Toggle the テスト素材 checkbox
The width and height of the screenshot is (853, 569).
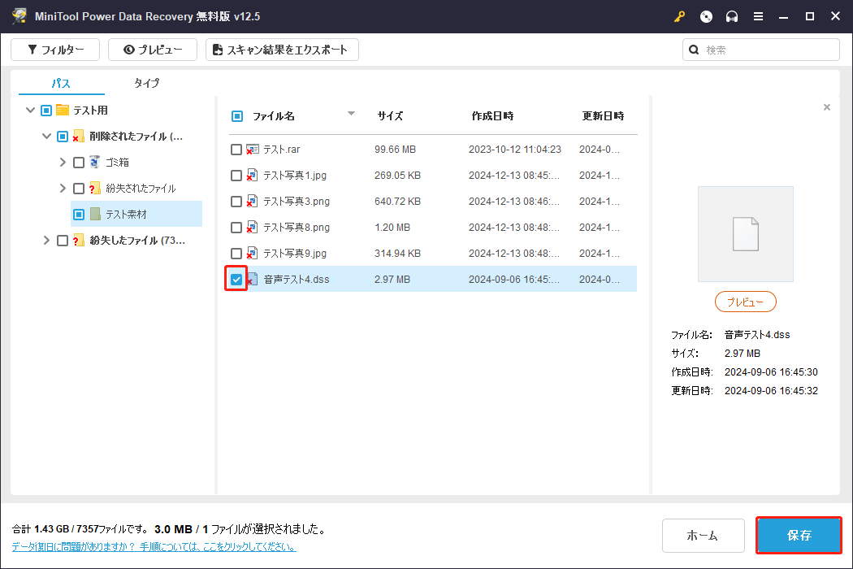pyautogui.click(x=79, y=215)
